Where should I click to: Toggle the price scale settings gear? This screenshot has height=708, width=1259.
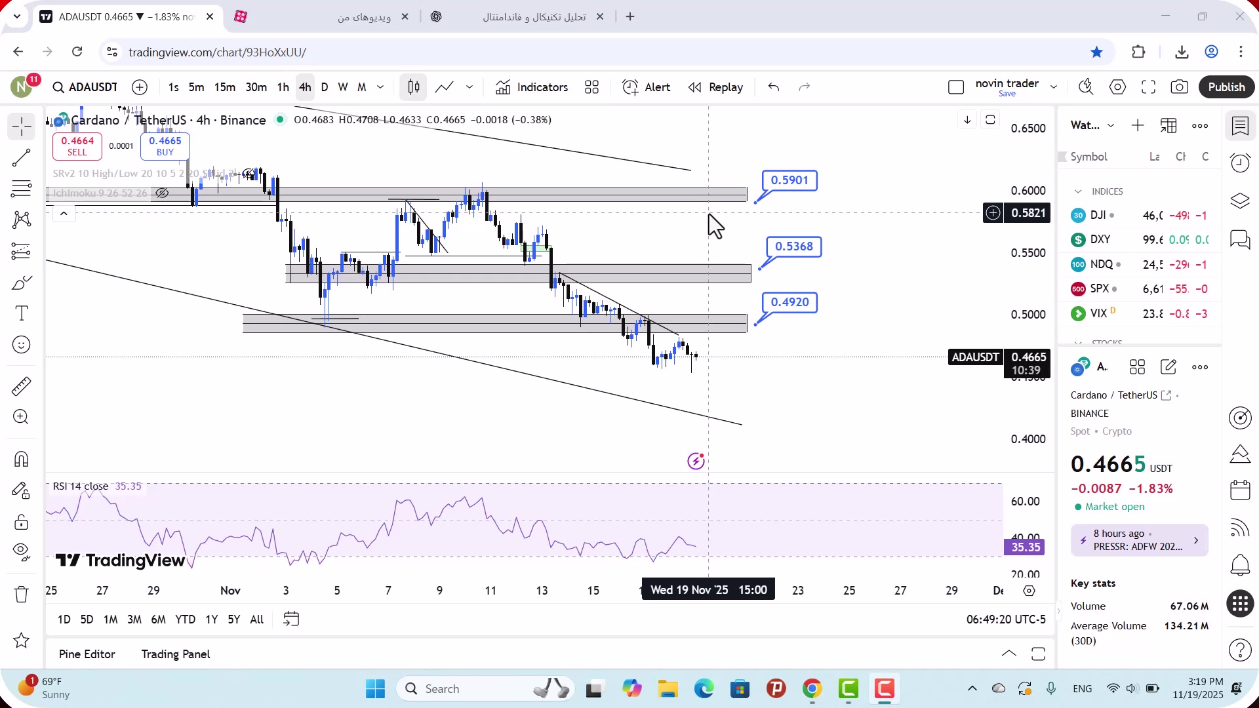coord(1029,591)
